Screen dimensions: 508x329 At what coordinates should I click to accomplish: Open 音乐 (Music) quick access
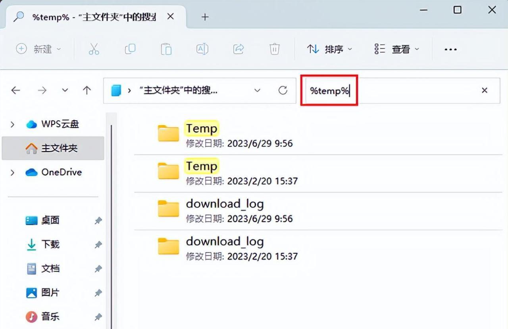pyautogui.click(x=42, y=317)
